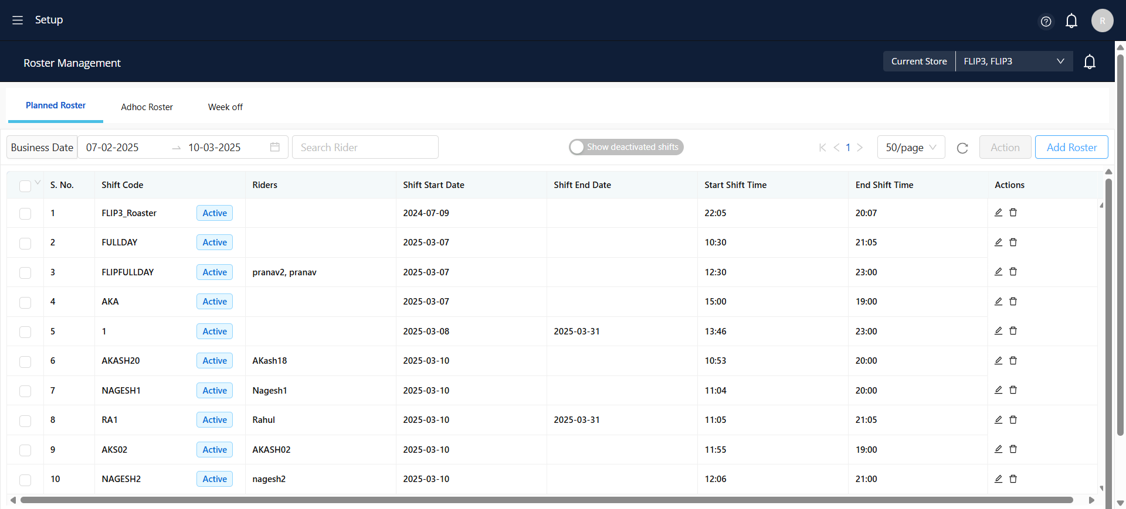Open the 50/page size dropdown
The width and height of the screenshot is (1126, 509).
pos(911,148)
